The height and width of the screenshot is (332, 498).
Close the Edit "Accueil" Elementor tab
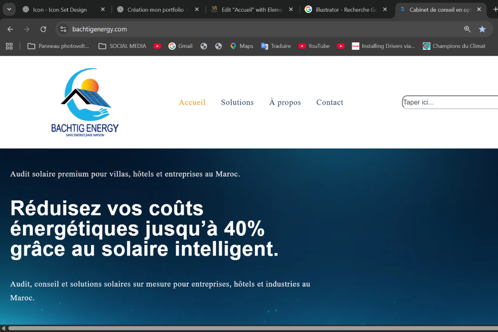(x=291, y=10)
